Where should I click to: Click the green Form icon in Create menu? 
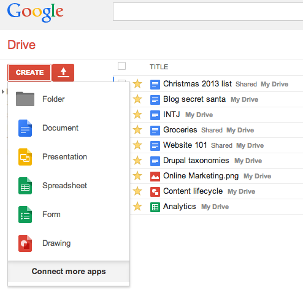[x=25, y=215]
